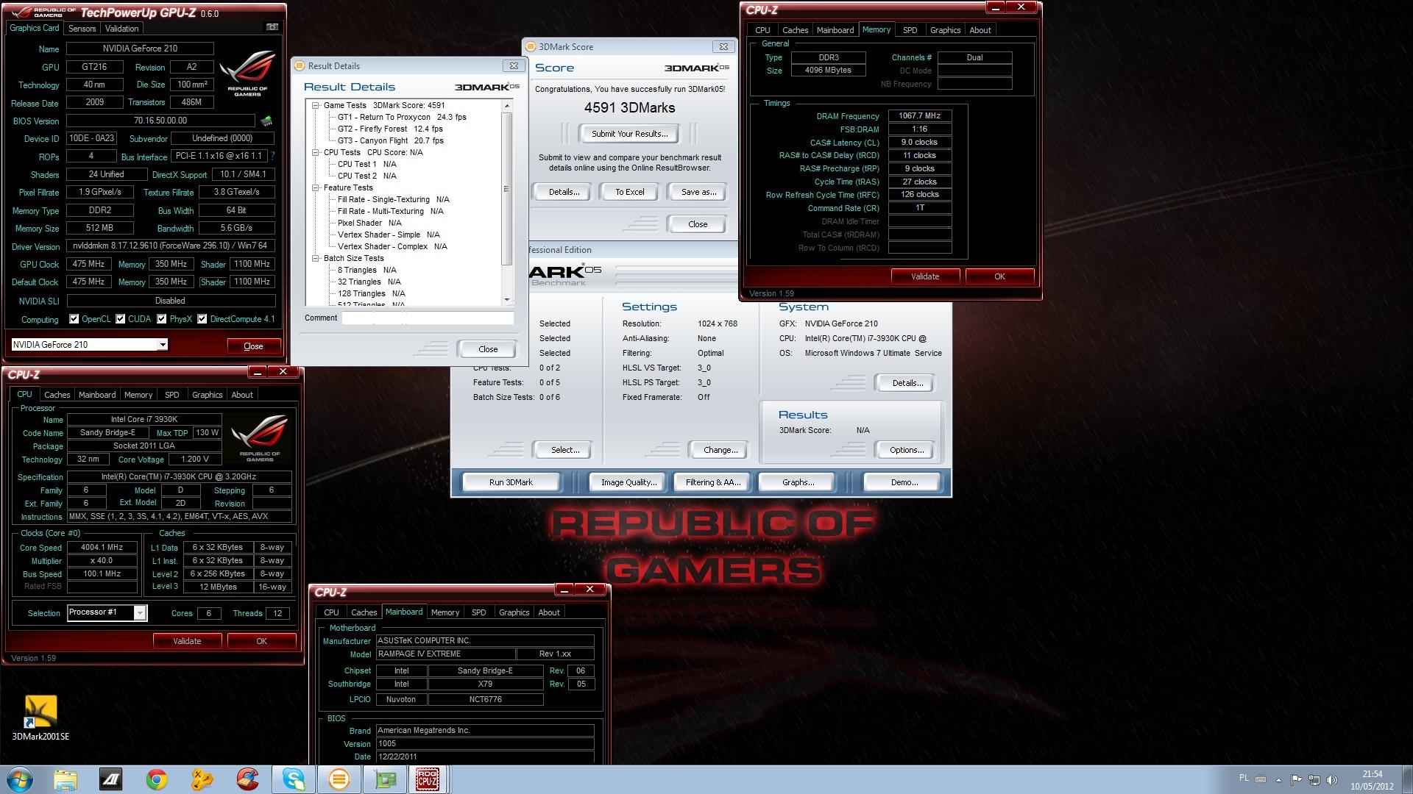Collapse the CPU Tests tree node

tap(315, 152)
